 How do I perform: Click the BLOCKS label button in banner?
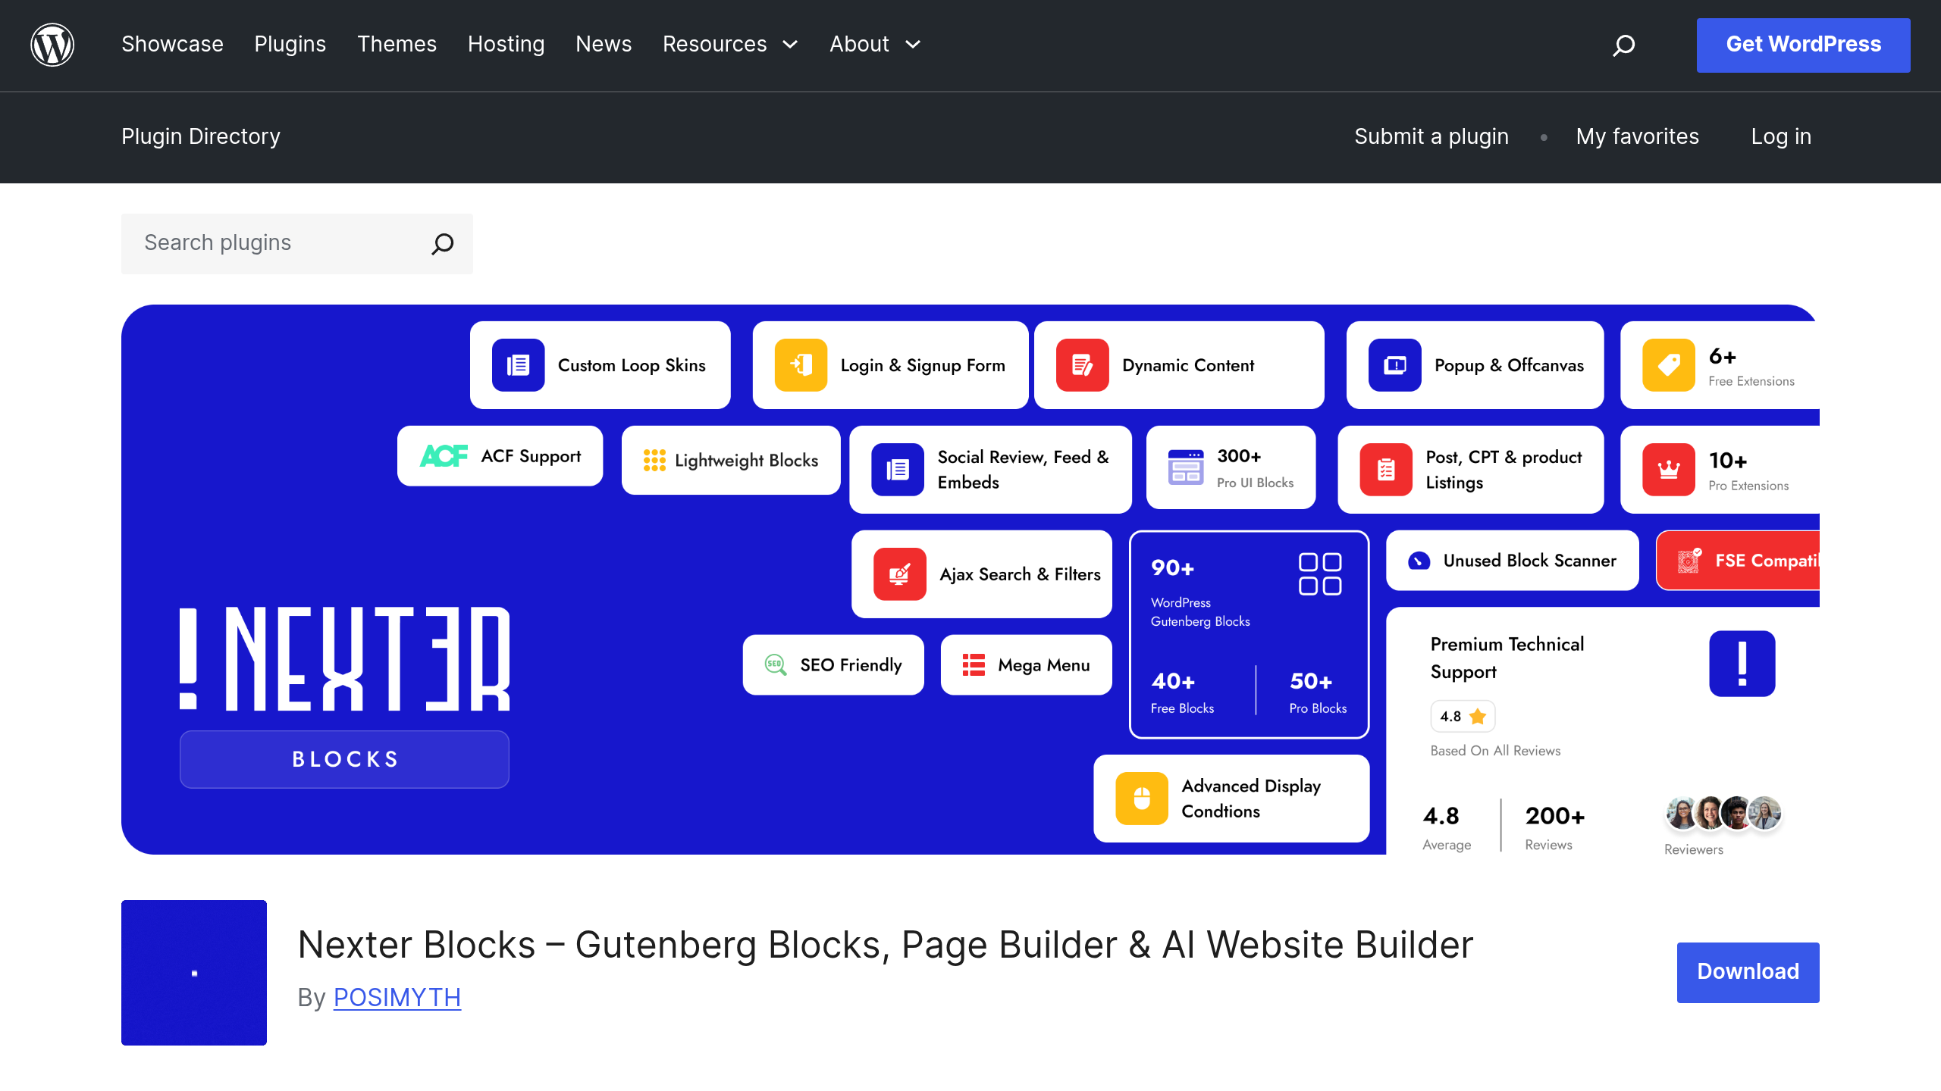coord(344,759)
